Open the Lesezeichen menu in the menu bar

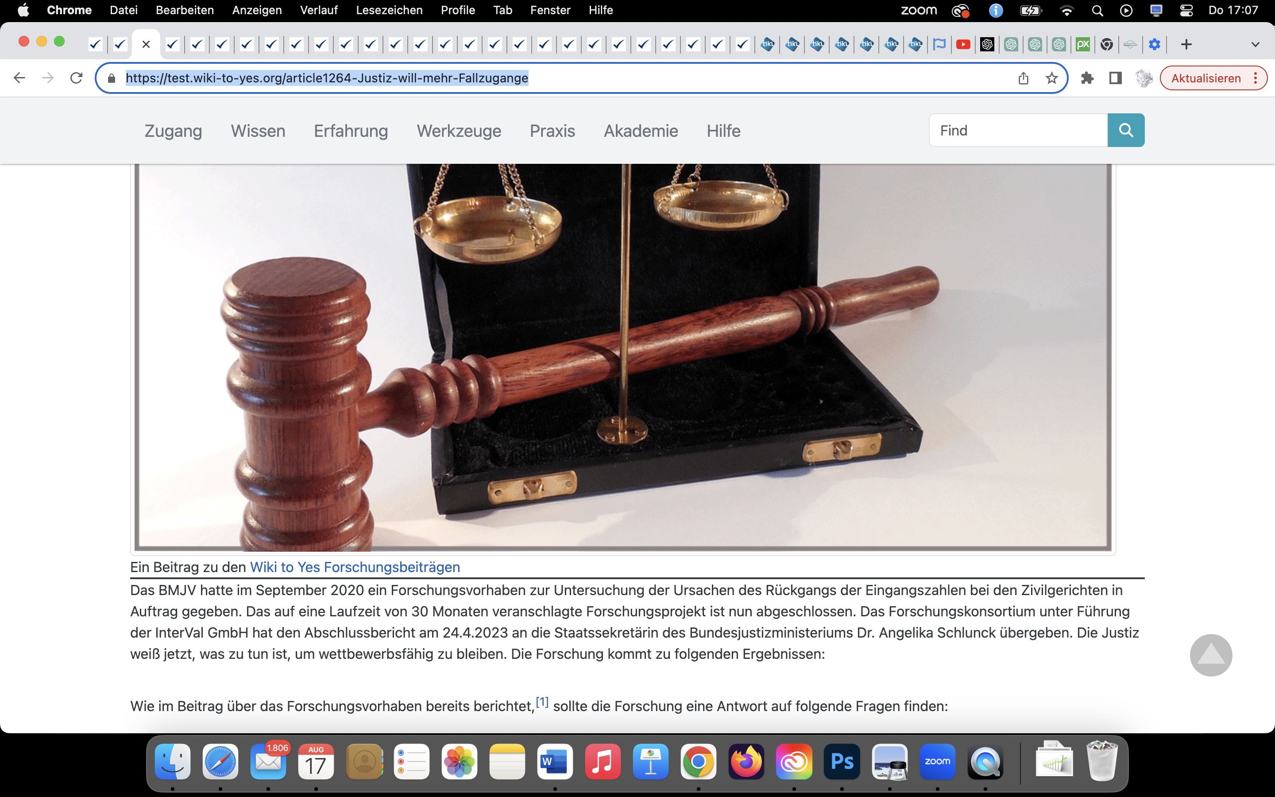(x=389, y=10)
